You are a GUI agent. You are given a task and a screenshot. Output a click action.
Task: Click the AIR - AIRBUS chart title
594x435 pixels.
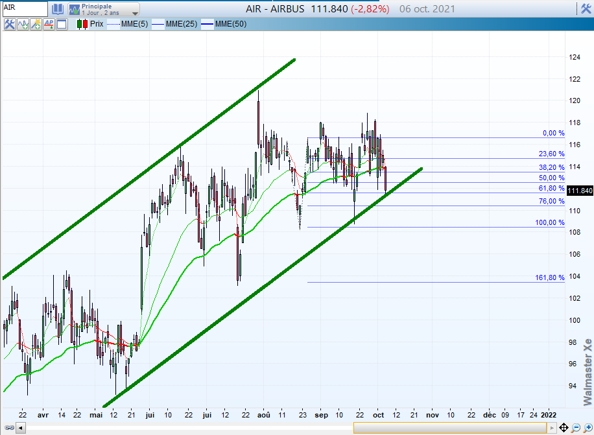tap(275, 9)
